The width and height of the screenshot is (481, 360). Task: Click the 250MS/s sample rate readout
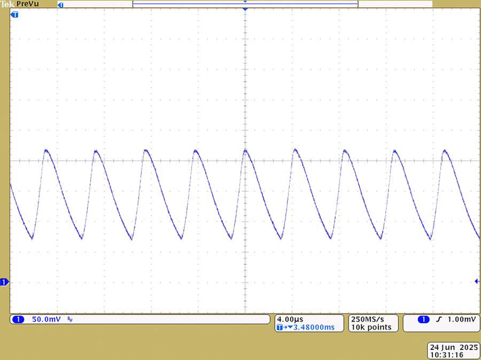[368, 319]
